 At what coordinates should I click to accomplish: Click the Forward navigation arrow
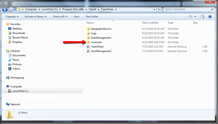pos(11,9)
